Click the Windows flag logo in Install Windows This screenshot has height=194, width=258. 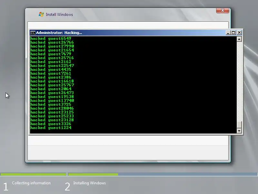(41, 14)
